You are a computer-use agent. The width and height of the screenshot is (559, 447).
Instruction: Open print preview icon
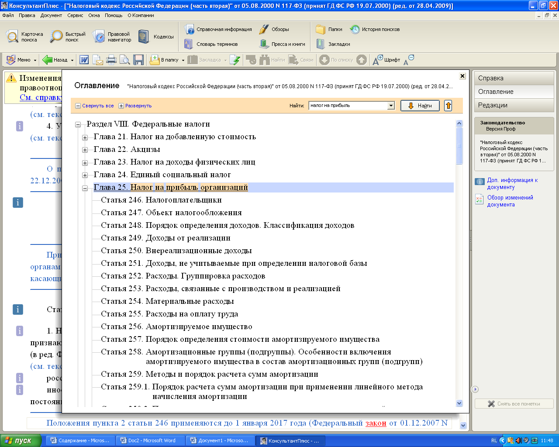click(125, 60)
